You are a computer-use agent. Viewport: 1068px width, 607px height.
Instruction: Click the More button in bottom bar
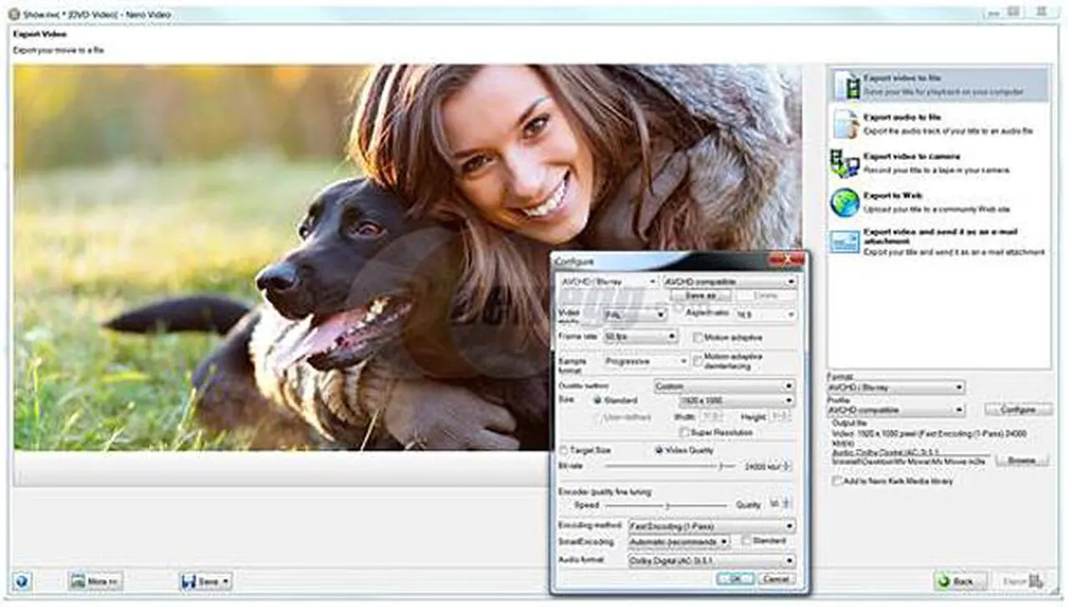[95, 581]
